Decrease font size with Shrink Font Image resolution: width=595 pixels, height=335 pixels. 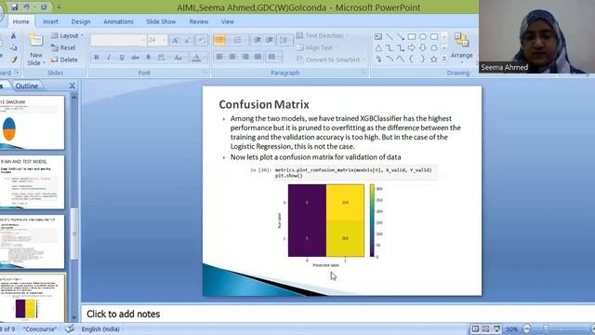click(188, 40)
